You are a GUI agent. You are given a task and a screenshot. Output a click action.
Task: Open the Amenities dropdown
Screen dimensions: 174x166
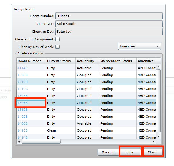(x=140, y=46)
